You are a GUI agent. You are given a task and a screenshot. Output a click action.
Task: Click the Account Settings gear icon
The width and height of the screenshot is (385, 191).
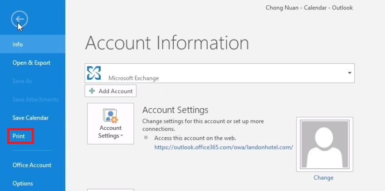pos(110,116)
